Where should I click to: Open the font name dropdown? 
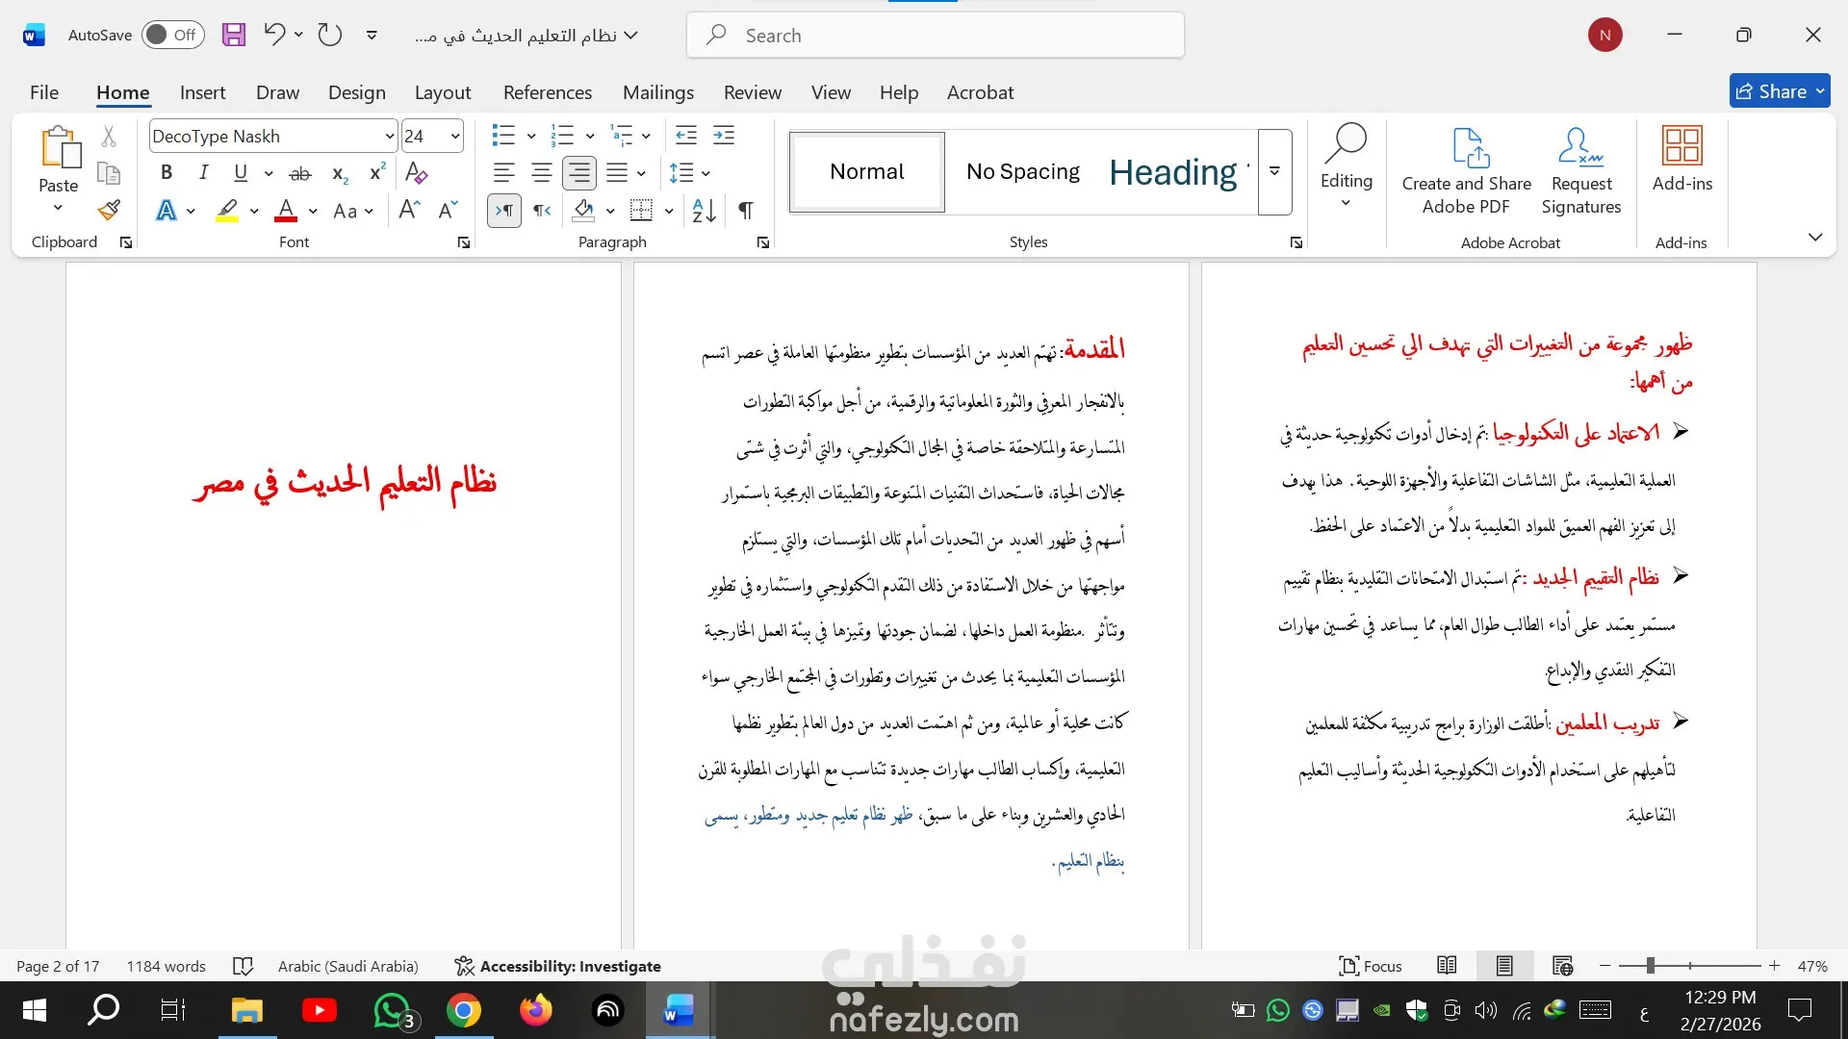coord(389,137)
